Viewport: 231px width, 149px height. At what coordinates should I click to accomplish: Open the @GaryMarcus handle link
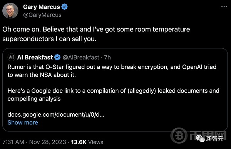(x=42, y=15)
